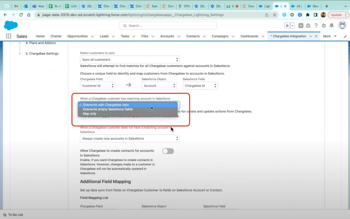The width and height of the screenshot is (350, 219).
Task: Open the Chargebee Field Customer Id dropdown
Action: (98, 86)
